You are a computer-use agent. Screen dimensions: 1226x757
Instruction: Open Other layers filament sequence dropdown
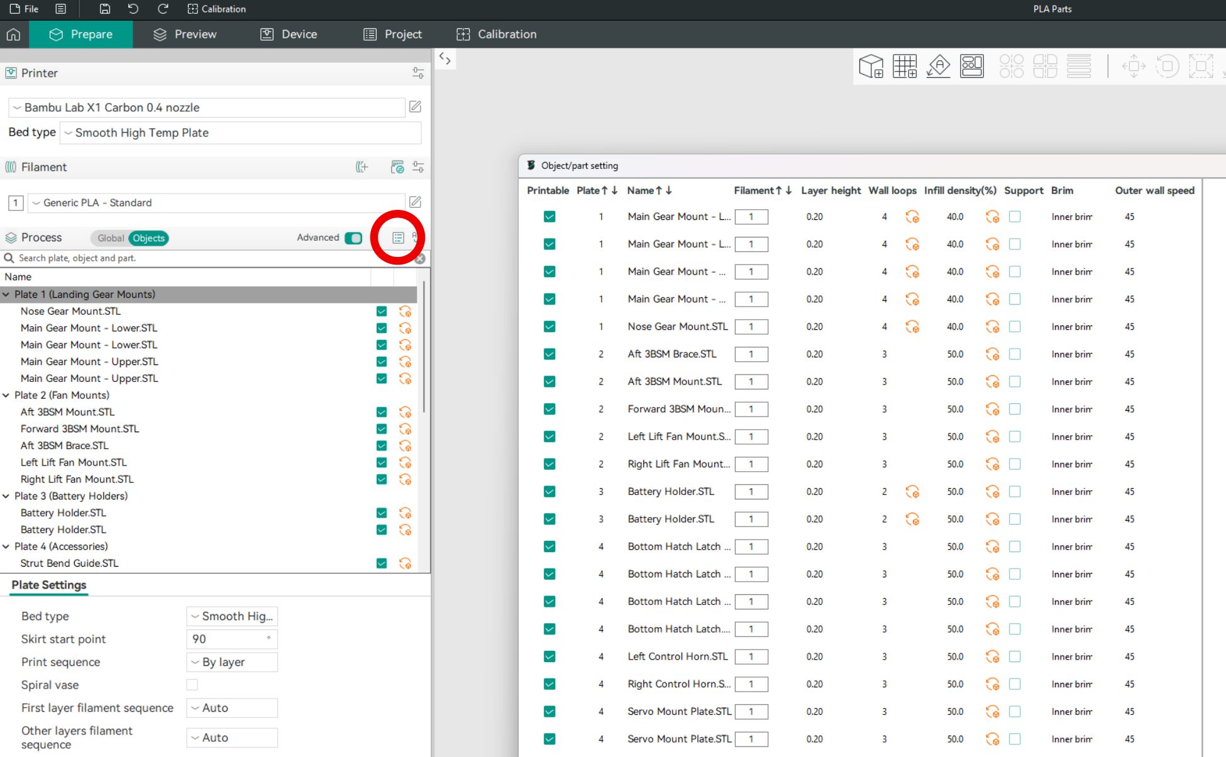tap(232, 738)
